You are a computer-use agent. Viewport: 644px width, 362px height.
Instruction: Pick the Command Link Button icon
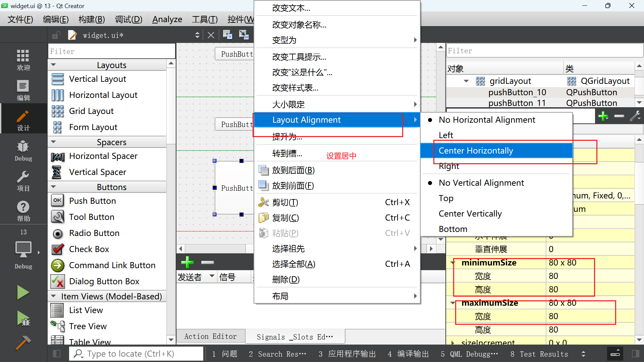(58, 265)
